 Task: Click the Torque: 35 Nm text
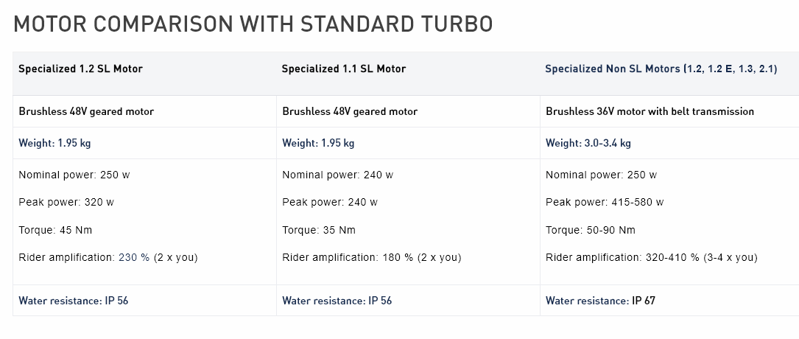(319, 230)
